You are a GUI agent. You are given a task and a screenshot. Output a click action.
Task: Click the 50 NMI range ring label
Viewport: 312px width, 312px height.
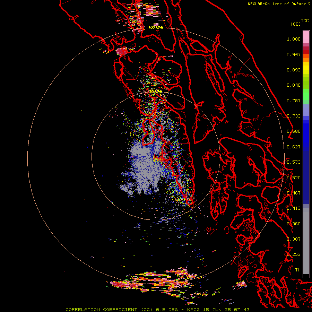click(x=156, y=92)
